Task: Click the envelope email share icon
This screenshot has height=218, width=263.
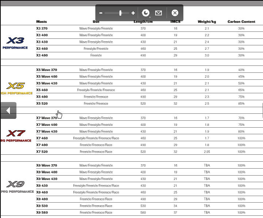Action: [159, 13]
